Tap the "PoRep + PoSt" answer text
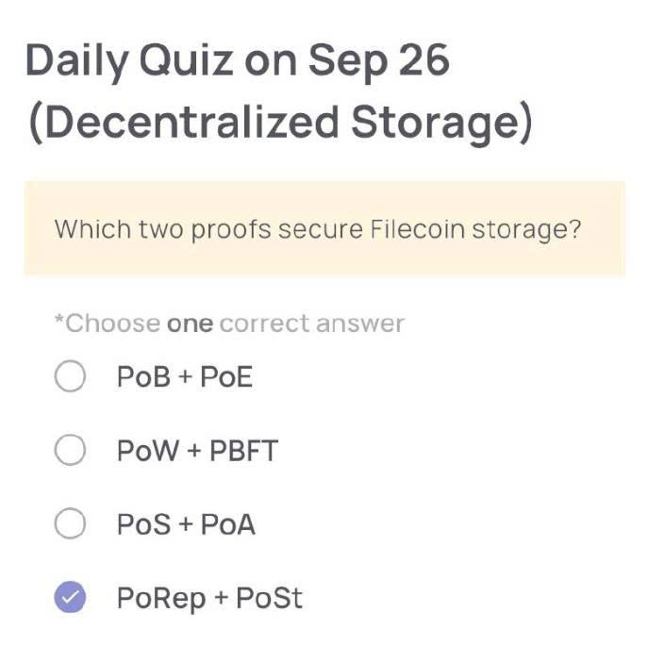The image size is (647, 663). point(209,598)
